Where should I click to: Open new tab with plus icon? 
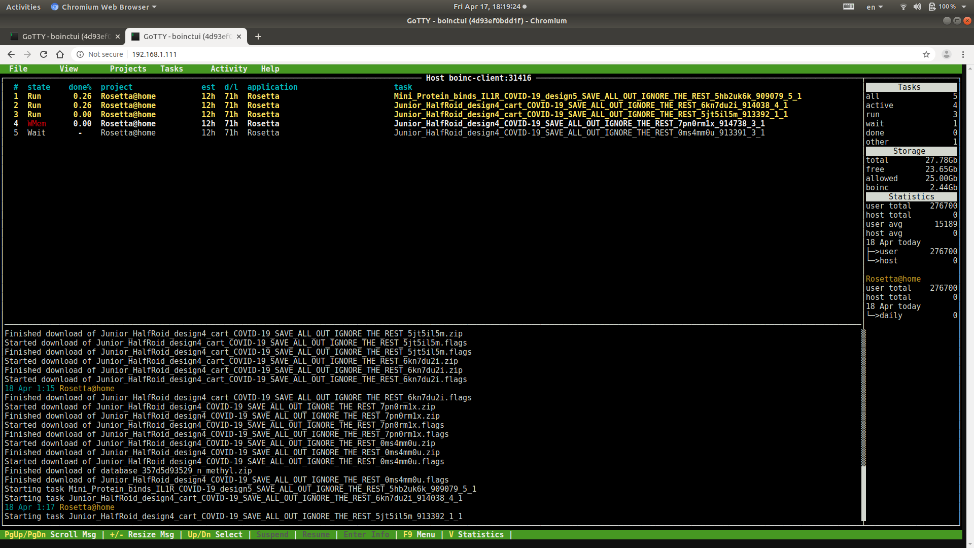click(258, 37)
